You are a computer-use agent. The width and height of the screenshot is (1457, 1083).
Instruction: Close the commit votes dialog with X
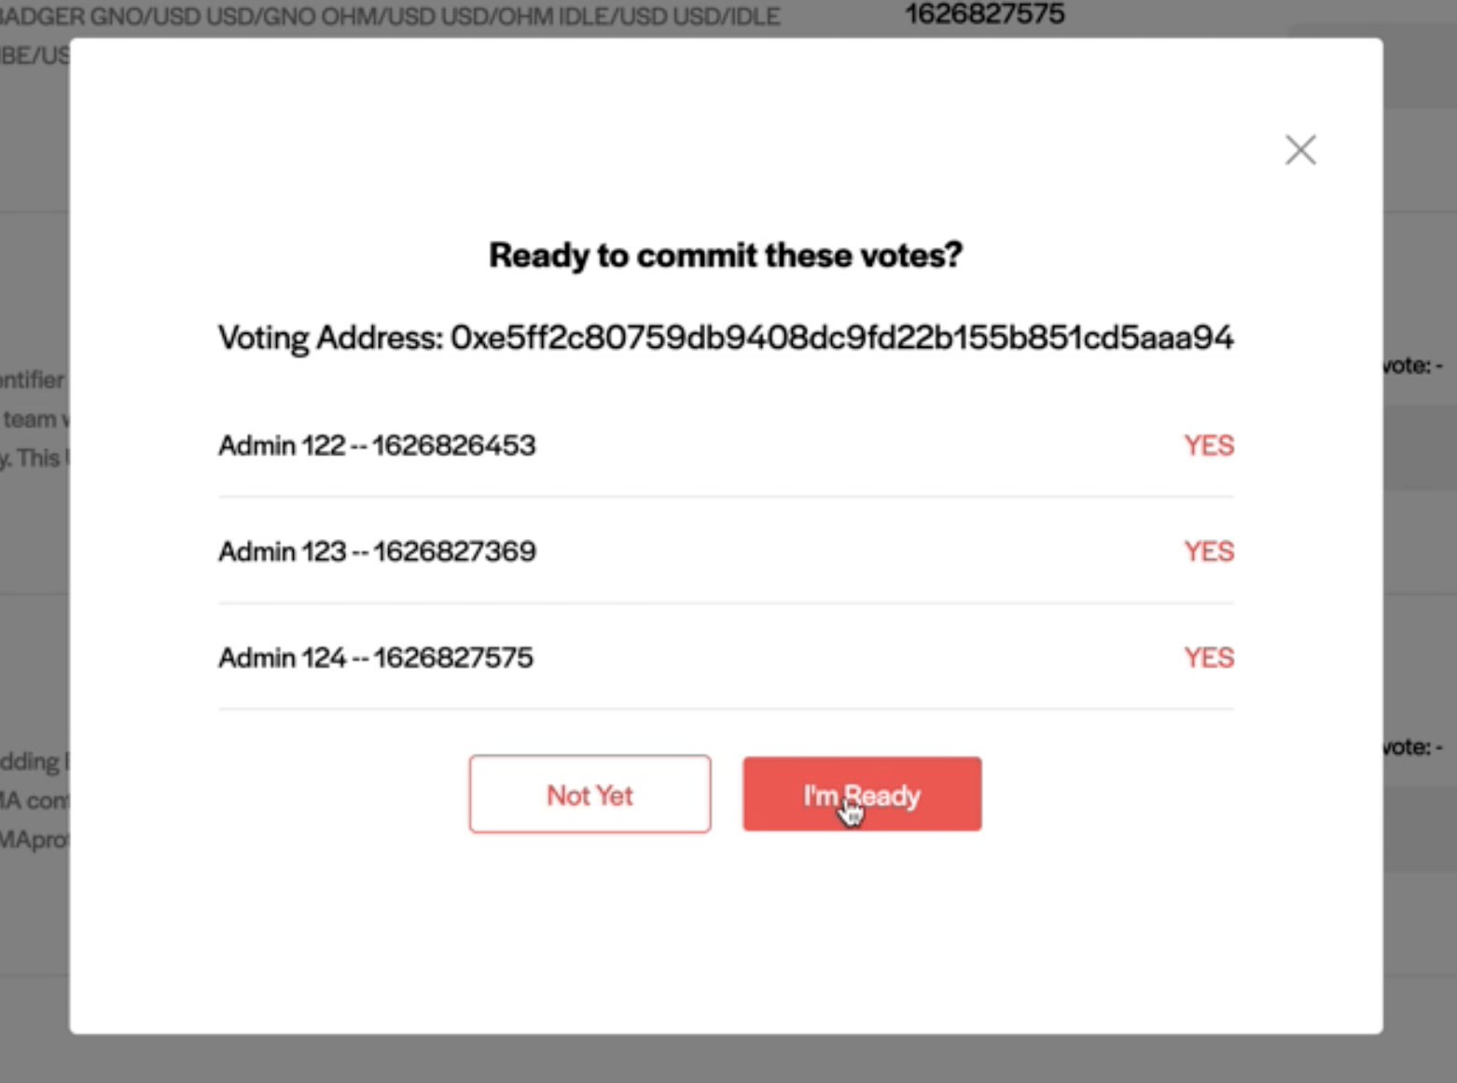1300,150
